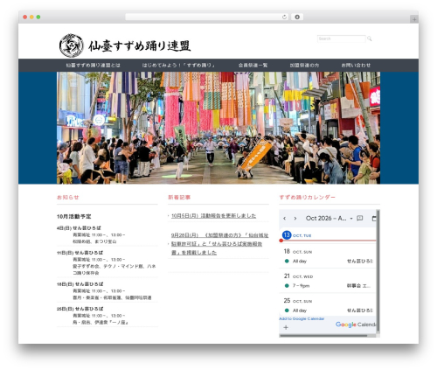Click green dot of Oct 18 All day event
Image resolution: width=437 pixels, height=370 pixels.
(x=287, y=261)
